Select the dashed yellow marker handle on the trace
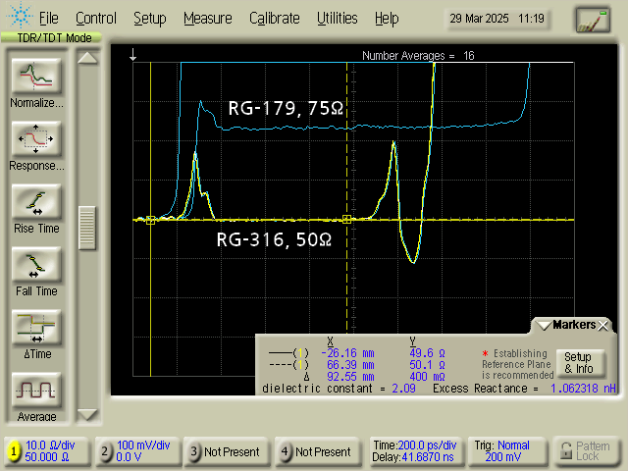 (x=346, y=219)
